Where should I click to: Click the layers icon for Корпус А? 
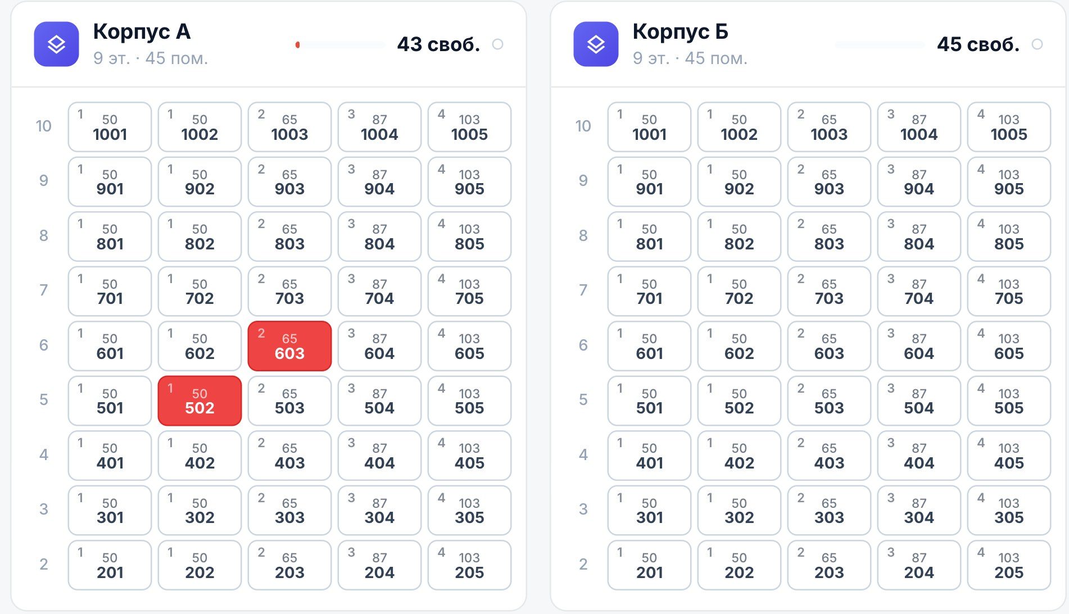[56, 44]
